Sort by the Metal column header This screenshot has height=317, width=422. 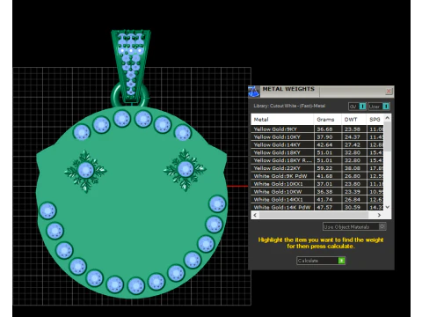pos(282,120)
